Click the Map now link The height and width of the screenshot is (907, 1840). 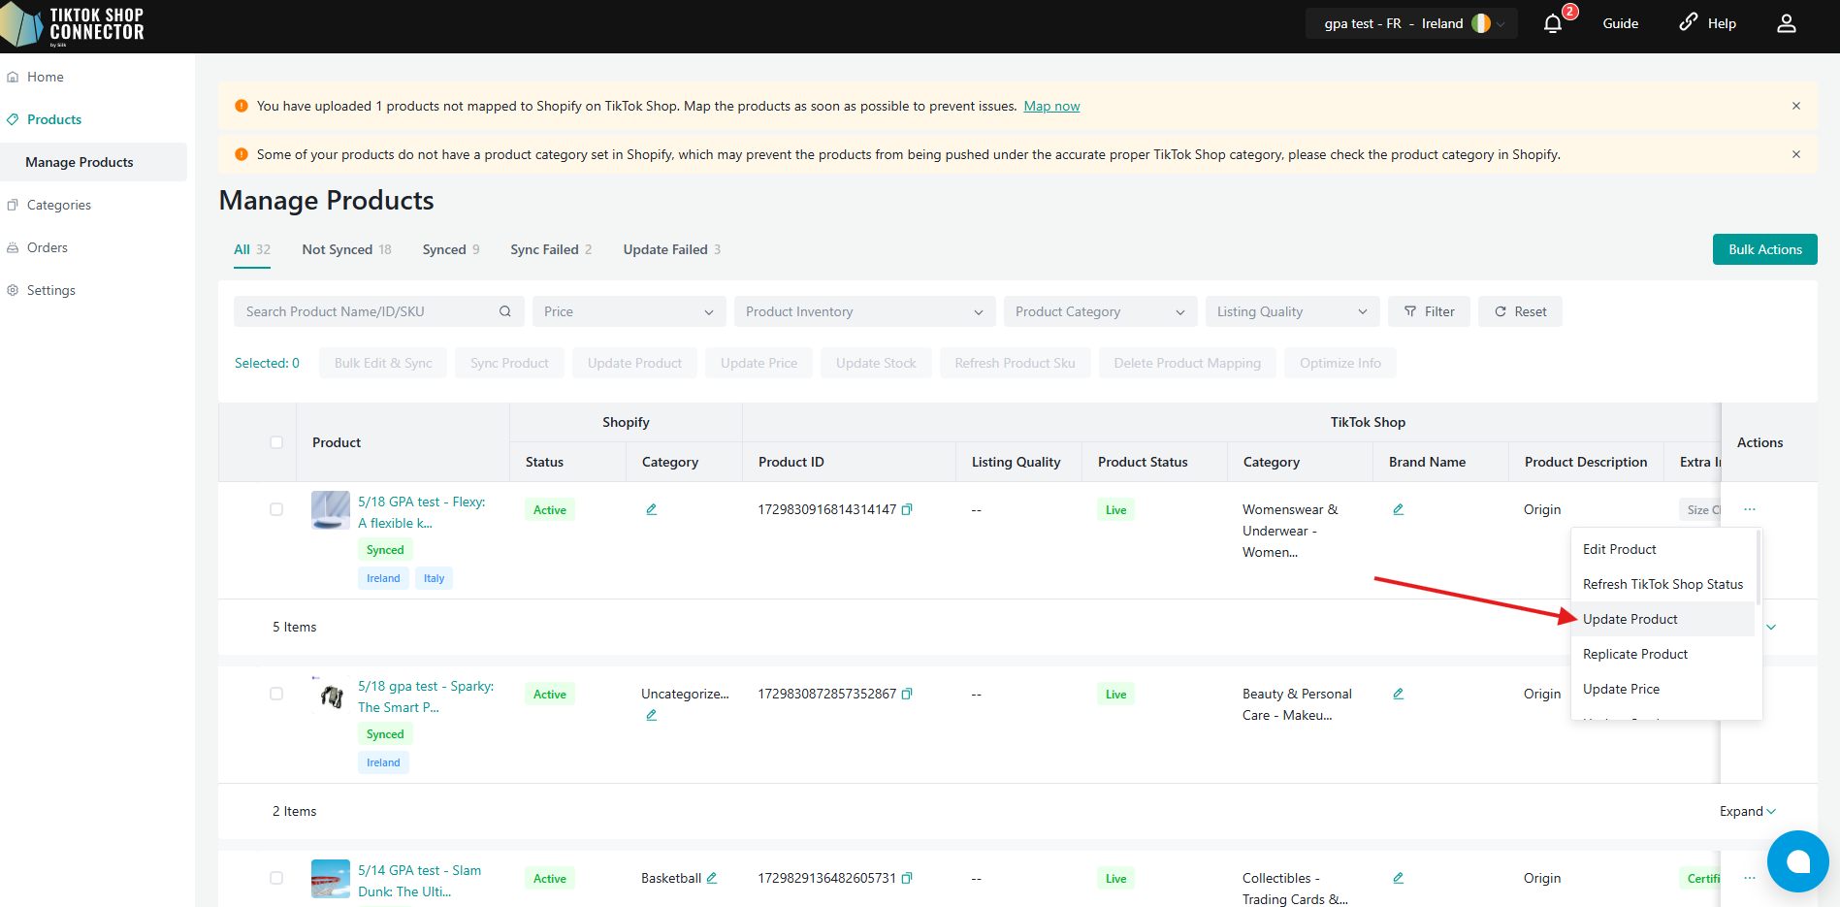[x=1051, y=106]
